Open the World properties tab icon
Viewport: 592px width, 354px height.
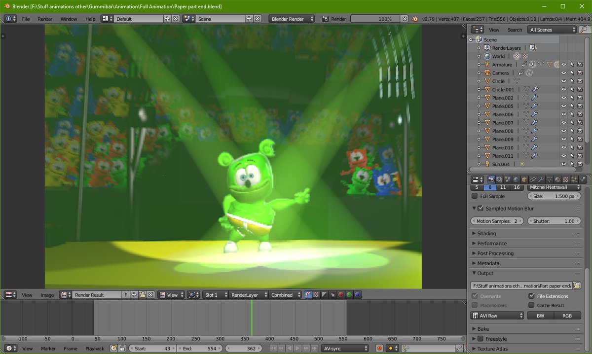(516, 180)
